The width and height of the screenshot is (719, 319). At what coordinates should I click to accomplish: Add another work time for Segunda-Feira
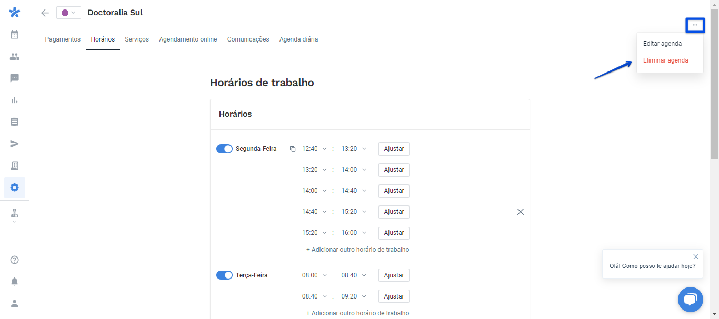[357, 250]
